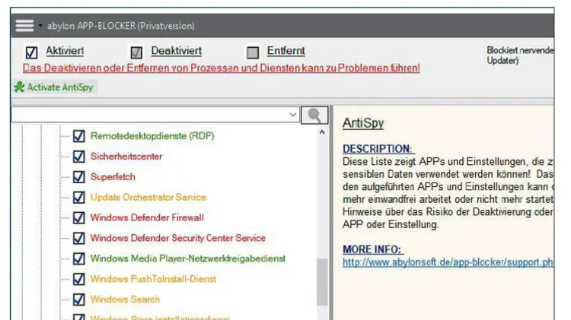Screen dimensions: 571x320
Task: Uncheck Remotedesktopdienste (RDP) checkbox
Action: (x=79, y=136)
